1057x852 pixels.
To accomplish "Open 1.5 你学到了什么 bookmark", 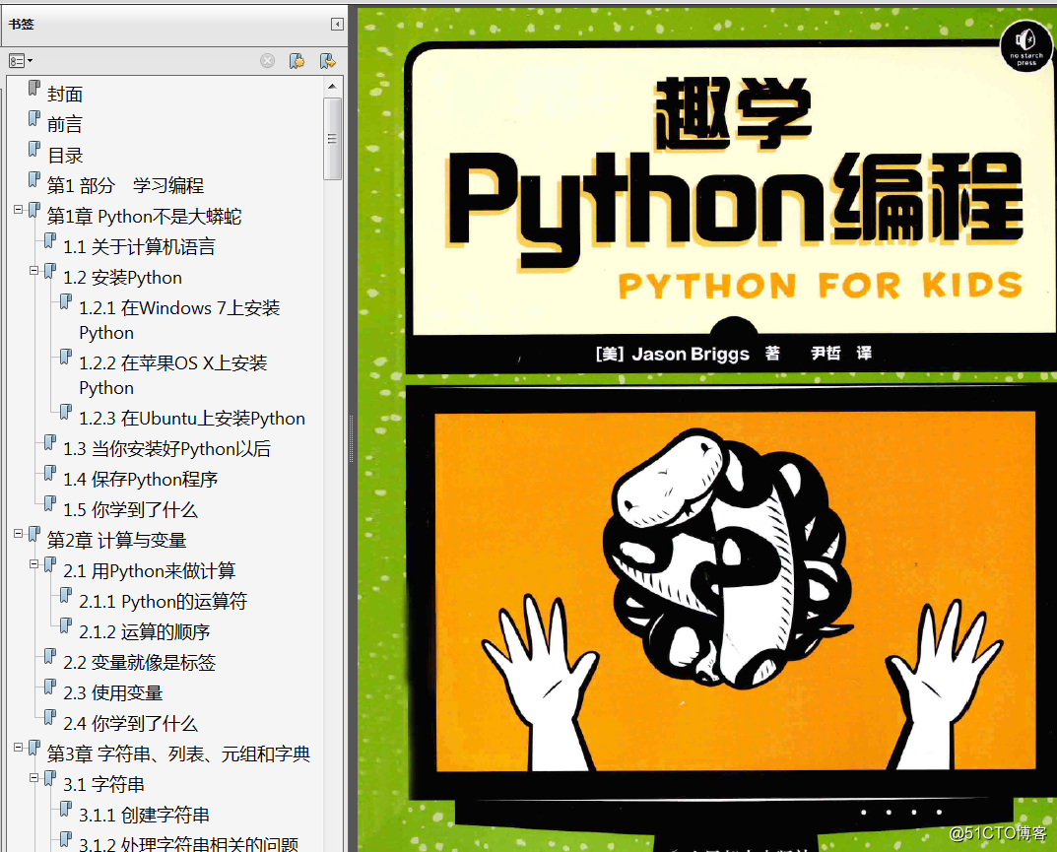I will point(130,510).
